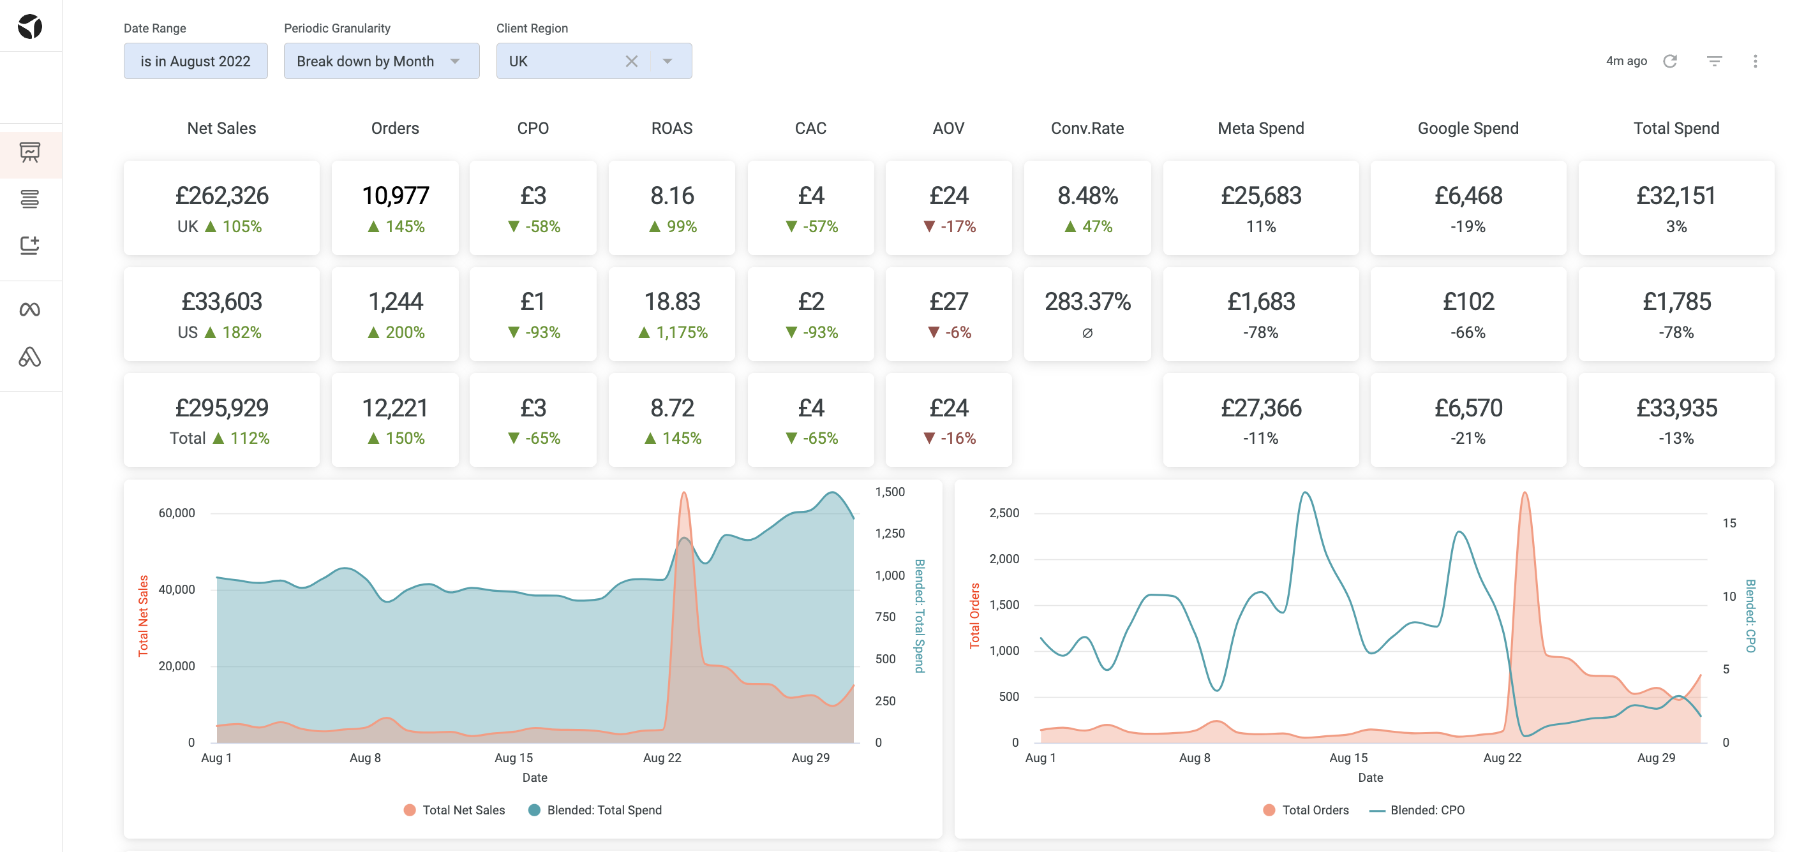Open the presentation dashboard sidebar icon

click(x=30, y=152)
